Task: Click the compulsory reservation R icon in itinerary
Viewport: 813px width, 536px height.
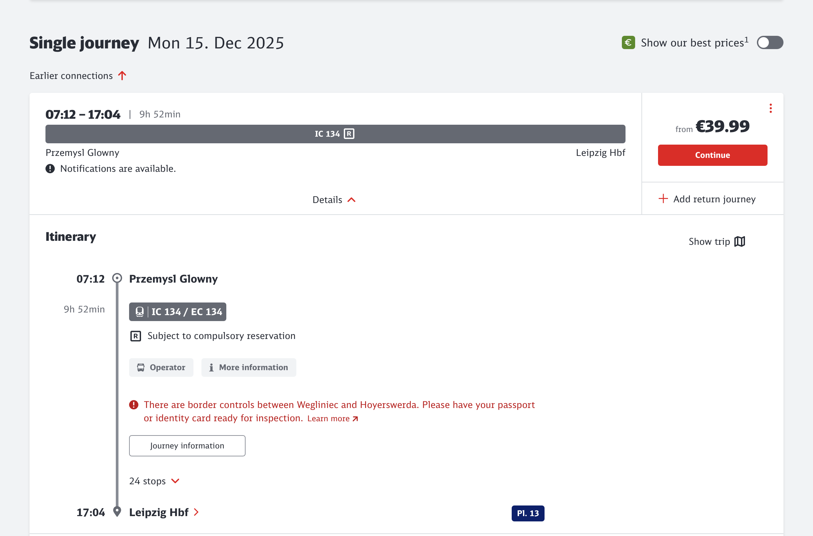Action: pyautogui.click(x=135, y=336)
